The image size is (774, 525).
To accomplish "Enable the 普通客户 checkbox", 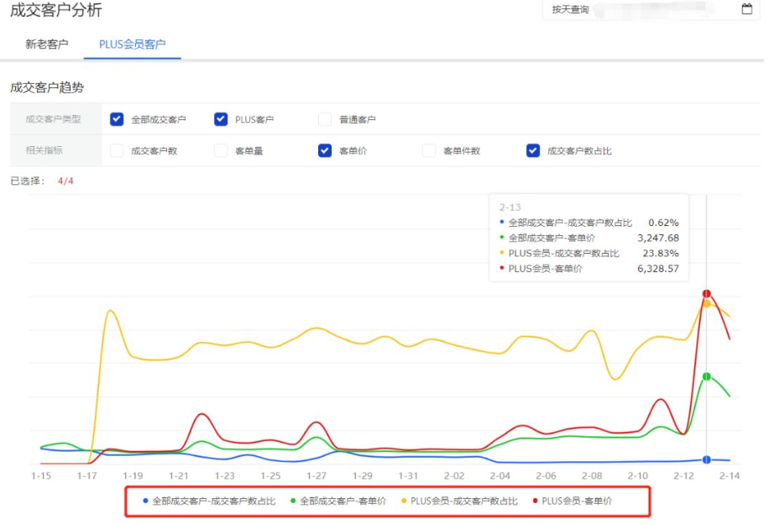I will pos(325,119).
